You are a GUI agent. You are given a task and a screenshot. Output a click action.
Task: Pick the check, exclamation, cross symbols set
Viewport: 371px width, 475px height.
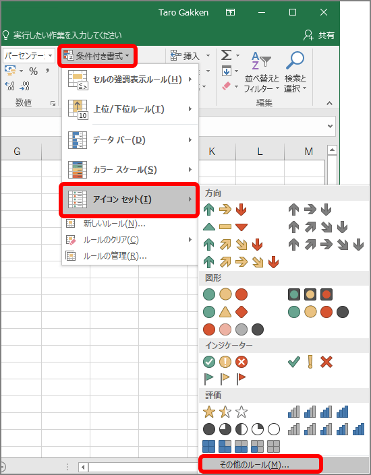[x=310, y=362]
